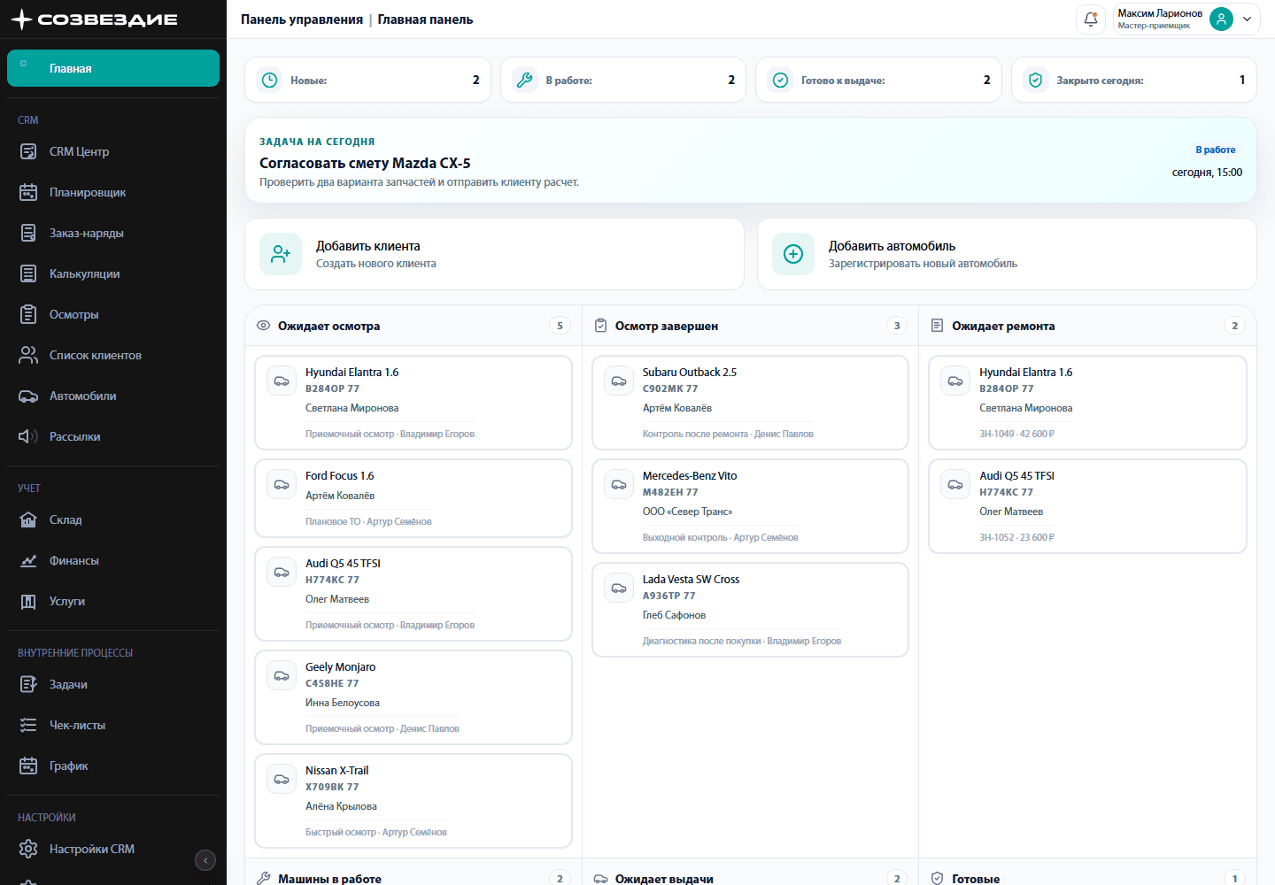Open the Geely Monjaro card
The height and width of the screenshot is (885, 1275).
413,697
